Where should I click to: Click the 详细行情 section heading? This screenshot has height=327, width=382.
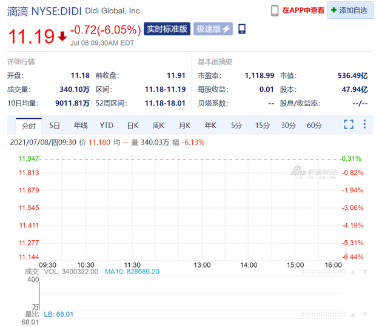click(x=21, y=62)
